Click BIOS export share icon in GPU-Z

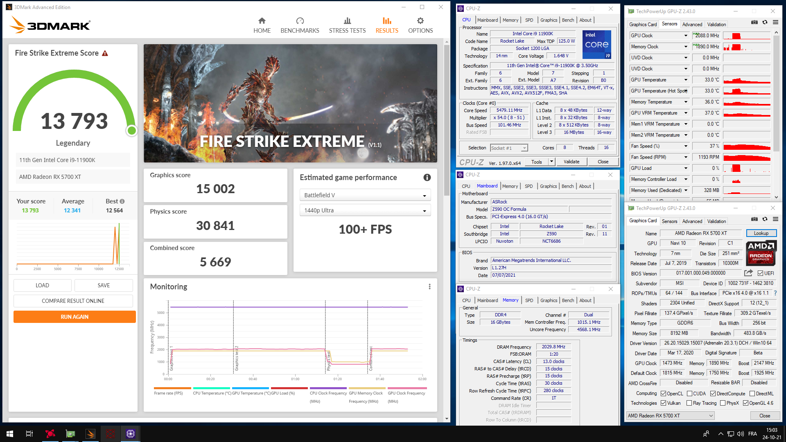(749, 273)
